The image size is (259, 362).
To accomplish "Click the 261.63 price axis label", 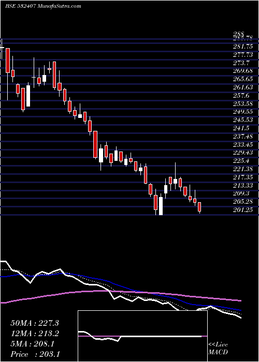I will [243, 87].
